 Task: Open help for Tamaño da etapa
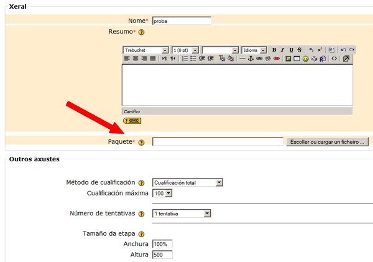[141, 234]
